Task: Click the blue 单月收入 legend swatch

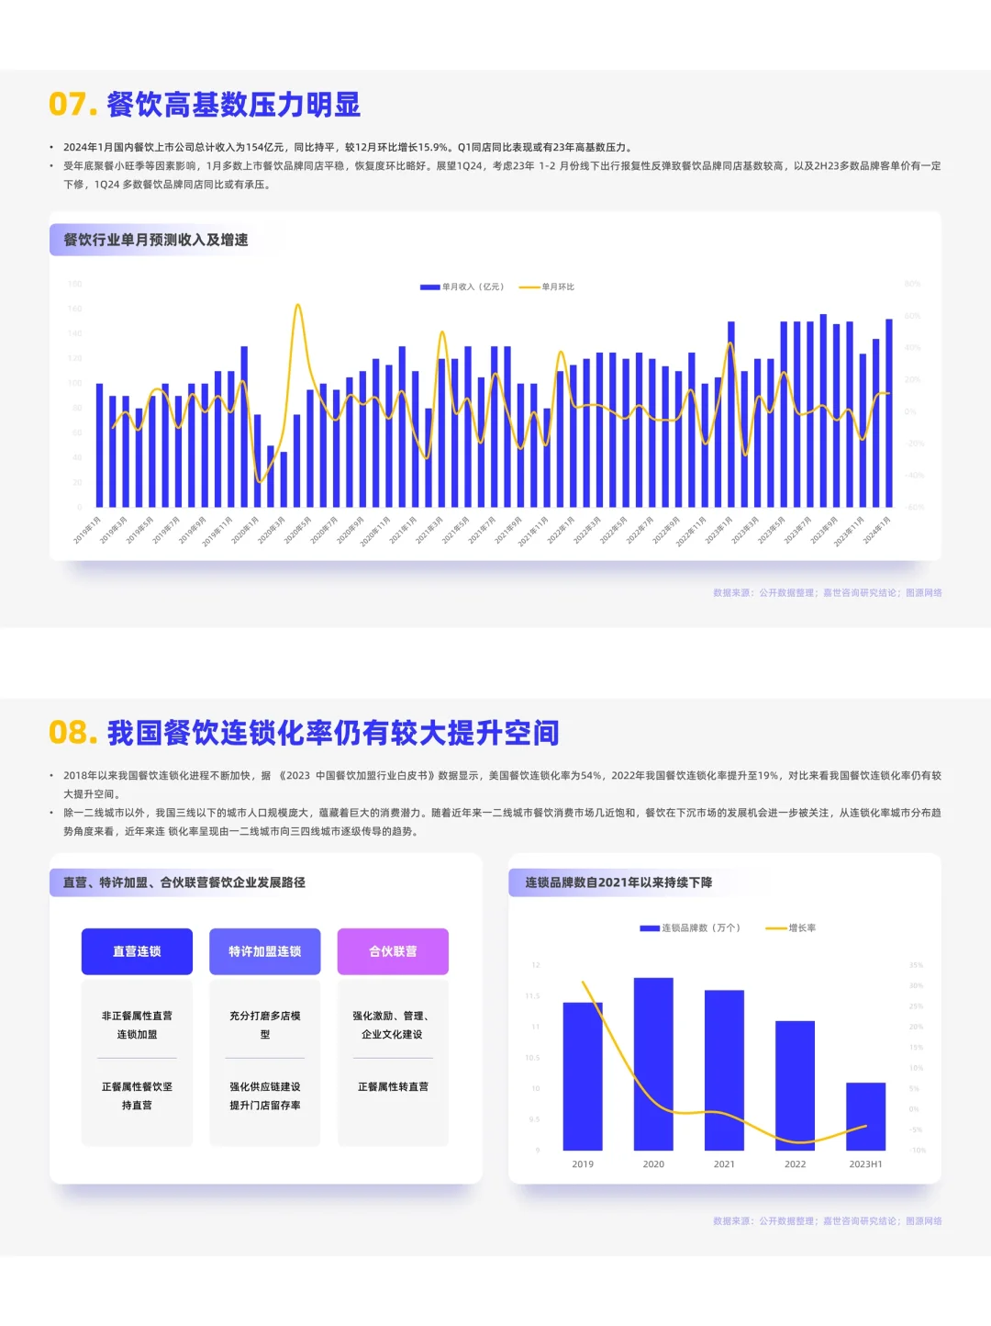Action: [x=429, y=287]
